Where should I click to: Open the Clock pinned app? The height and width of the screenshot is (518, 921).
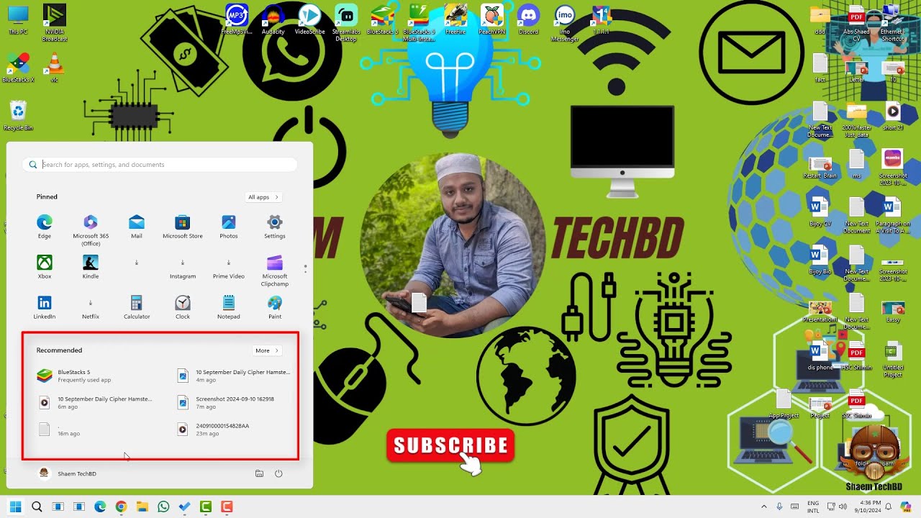(183, 307)
